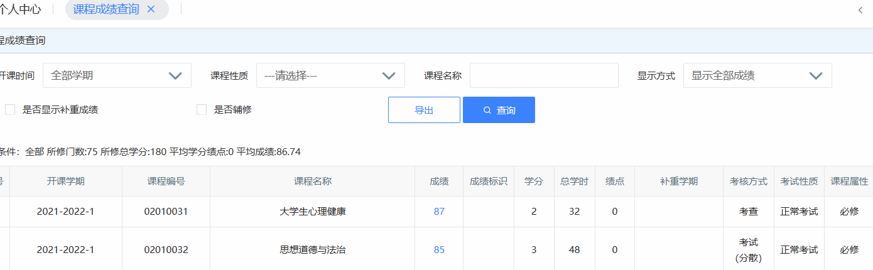This screenshot has width=873, height=270.
Task: Click the 课程名称 column header
Action: coord(313,181)
